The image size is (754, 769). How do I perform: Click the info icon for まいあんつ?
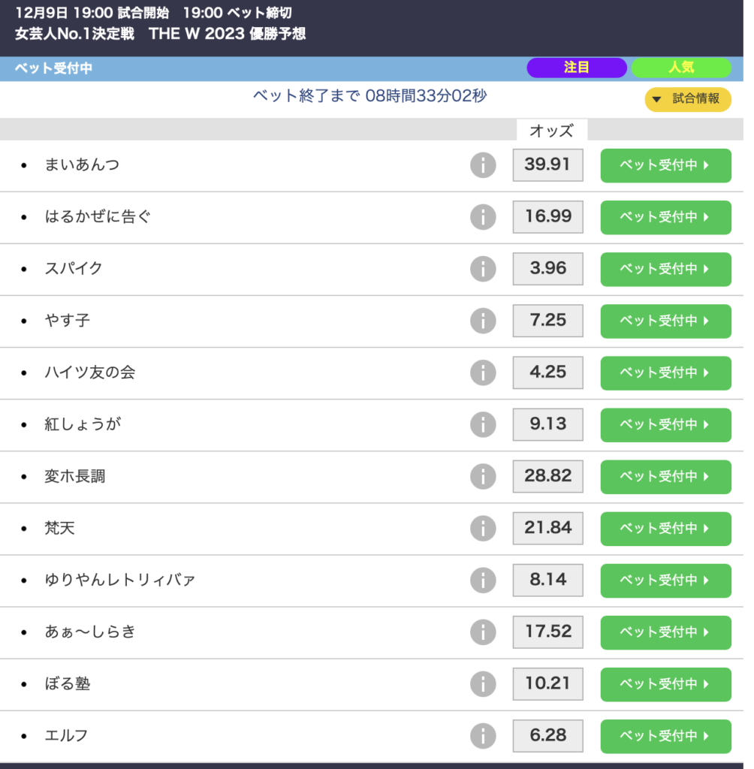(x=483, y=165)
